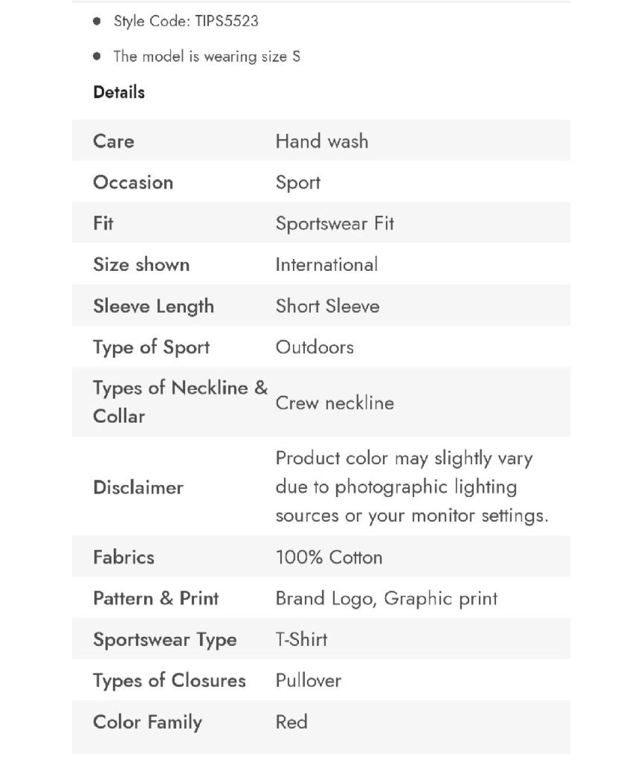Screen dimensions: 643x762
Task: Click the Crew neckline value
Action: pos(335,403)
